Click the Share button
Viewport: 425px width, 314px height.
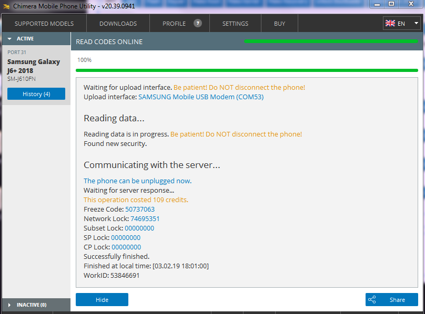click(x=392, y=300)
